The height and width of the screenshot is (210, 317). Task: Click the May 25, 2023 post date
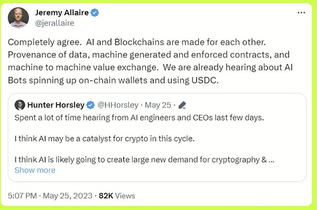point(68,196)
